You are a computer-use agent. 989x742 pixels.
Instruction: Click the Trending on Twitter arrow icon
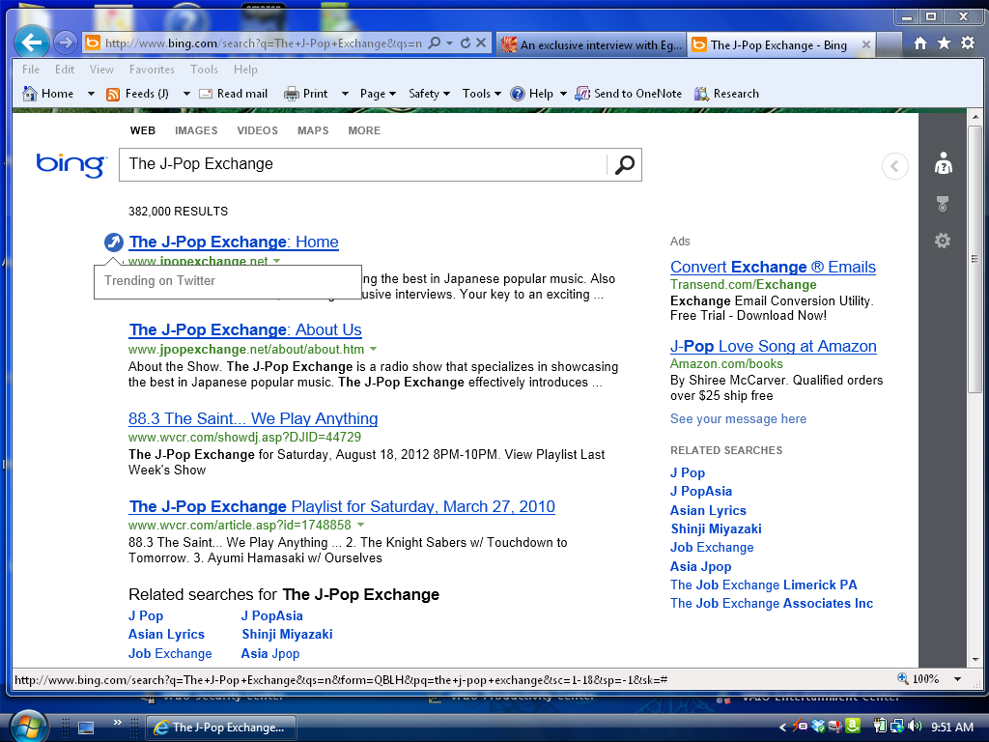[x=114, y=243]
